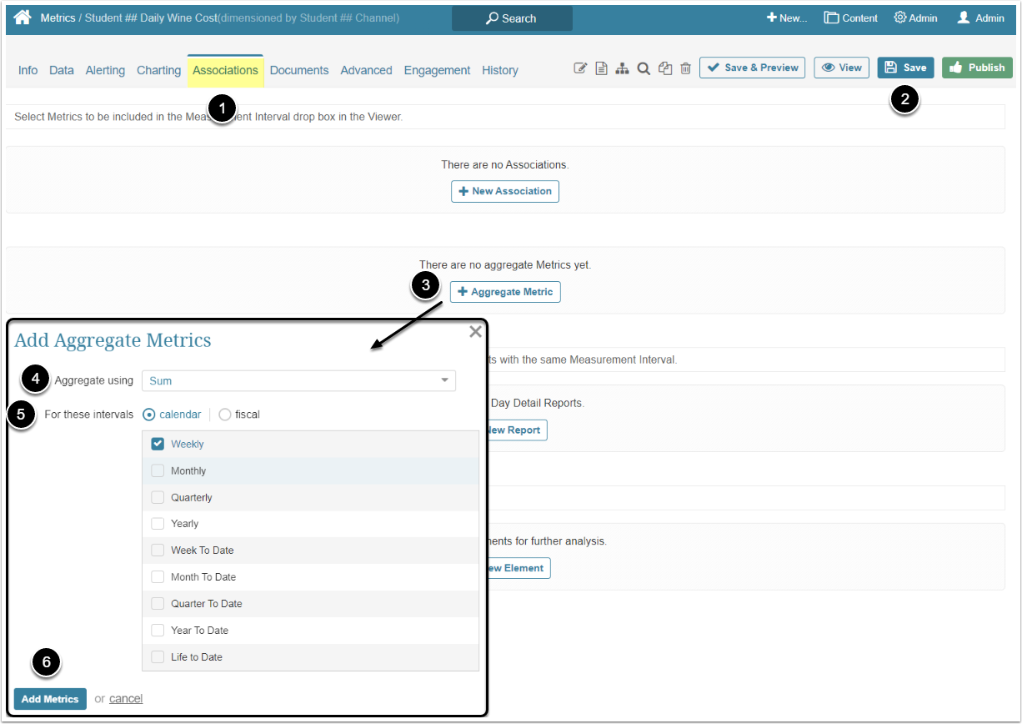Click the Search field in header

[x=512, y=18]
